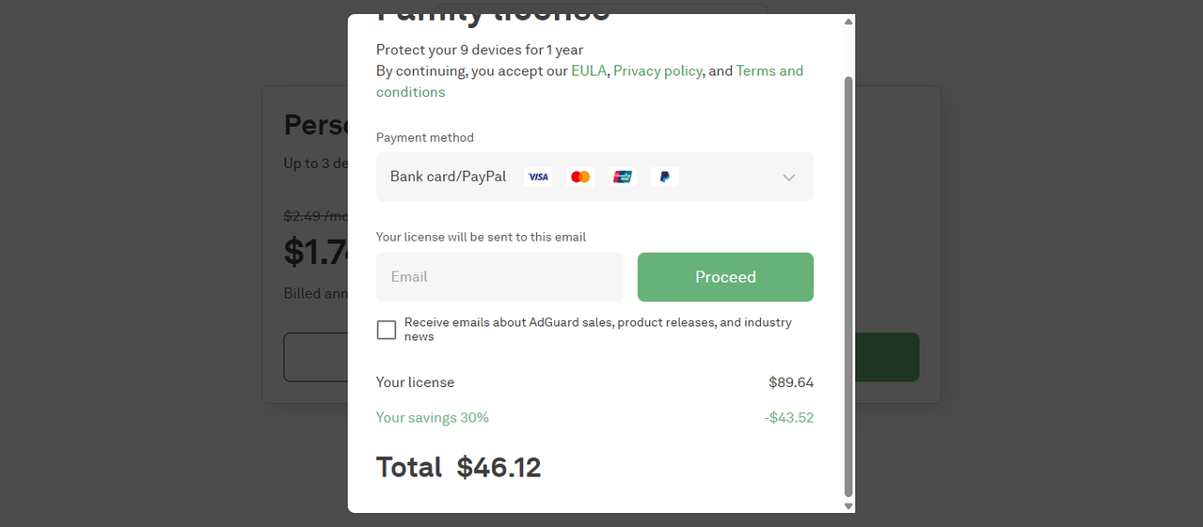Open the Terms and conditions link
1203x527 pixels.
click(590, 82)
